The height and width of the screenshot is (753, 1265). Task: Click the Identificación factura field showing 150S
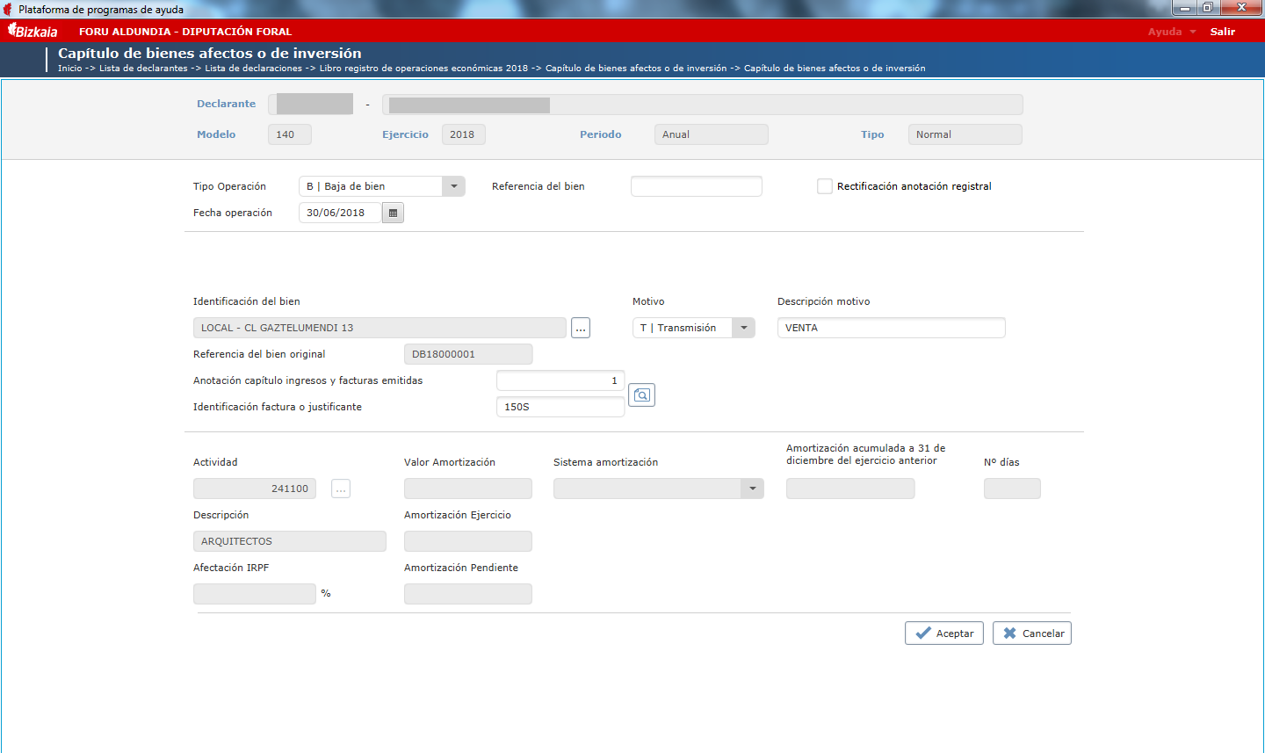click(560, 407)
